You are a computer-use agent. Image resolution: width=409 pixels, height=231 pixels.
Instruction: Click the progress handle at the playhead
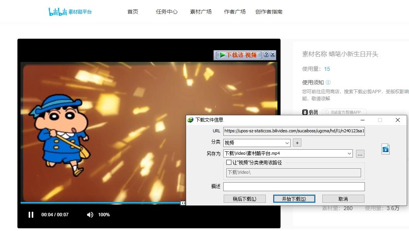coord(183,203)
